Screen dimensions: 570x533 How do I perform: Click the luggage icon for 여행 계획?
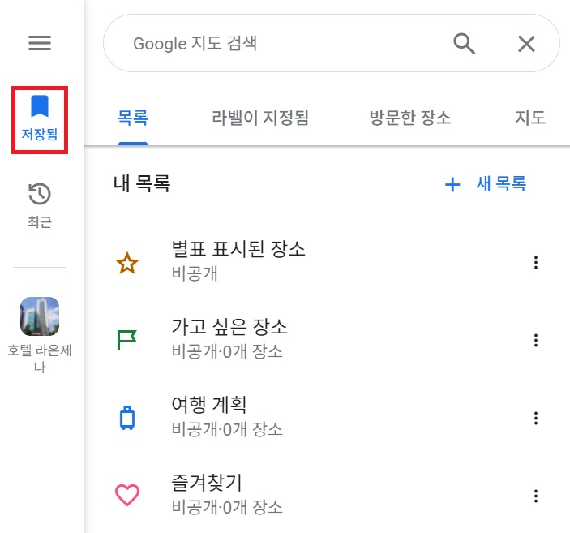point(127,418)
